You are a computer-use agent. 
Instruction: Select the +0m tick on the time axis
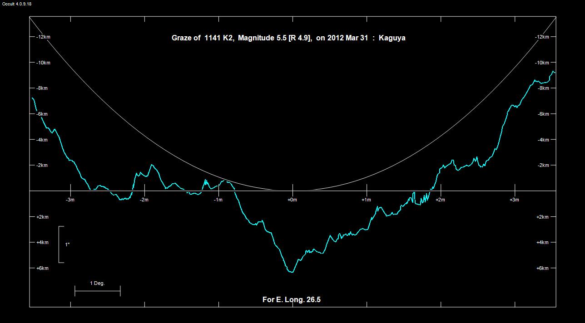tap(292, 200)
